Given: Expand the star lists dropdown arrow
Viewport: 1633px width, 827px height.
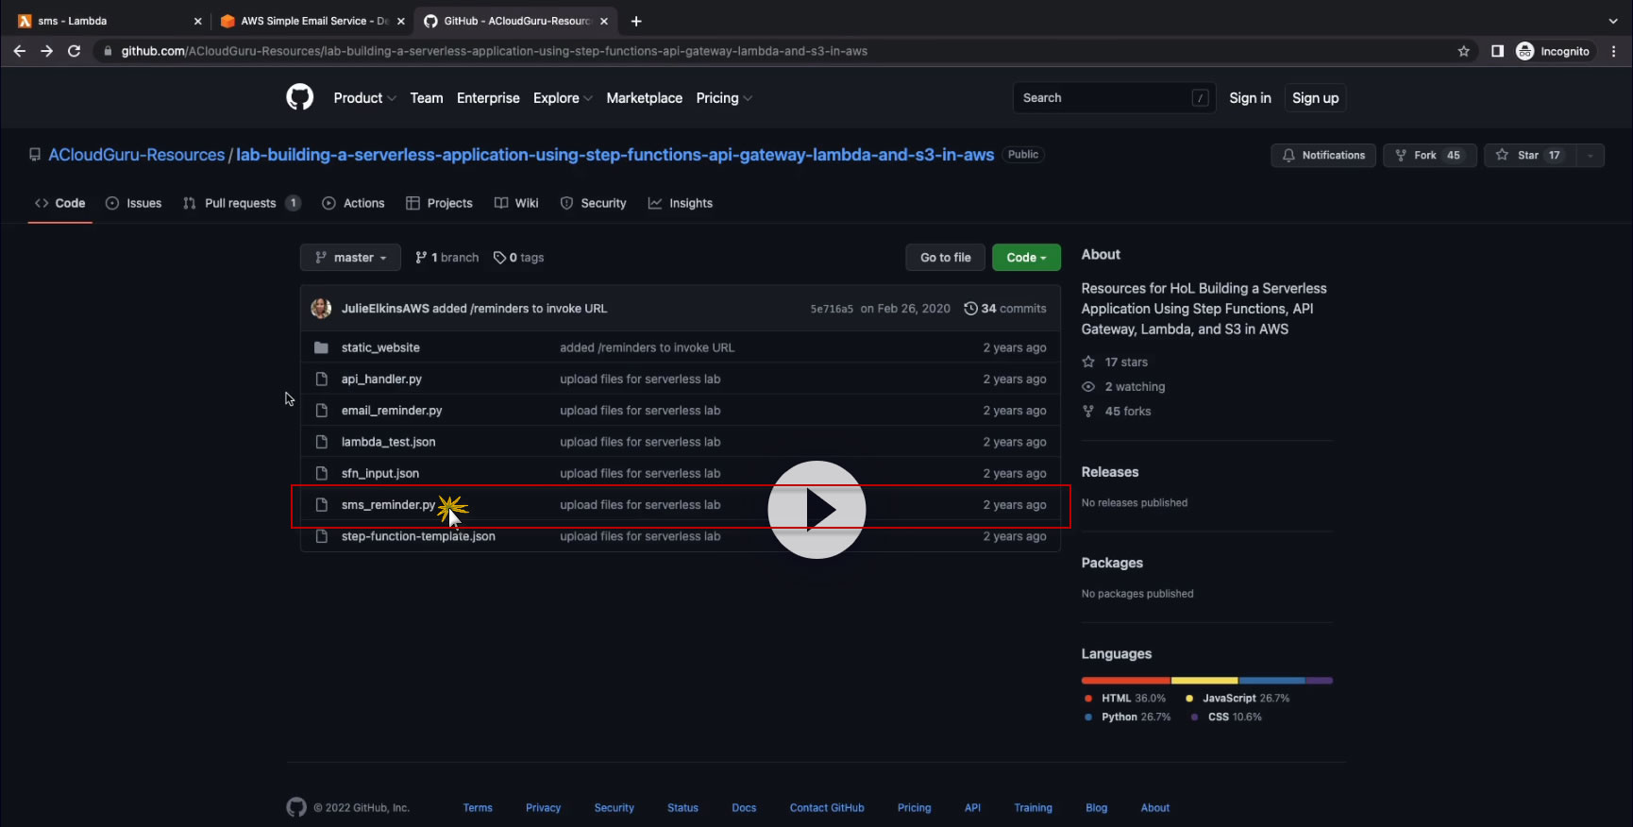Looking at the screenshot, I should [x=1591, y=155].
